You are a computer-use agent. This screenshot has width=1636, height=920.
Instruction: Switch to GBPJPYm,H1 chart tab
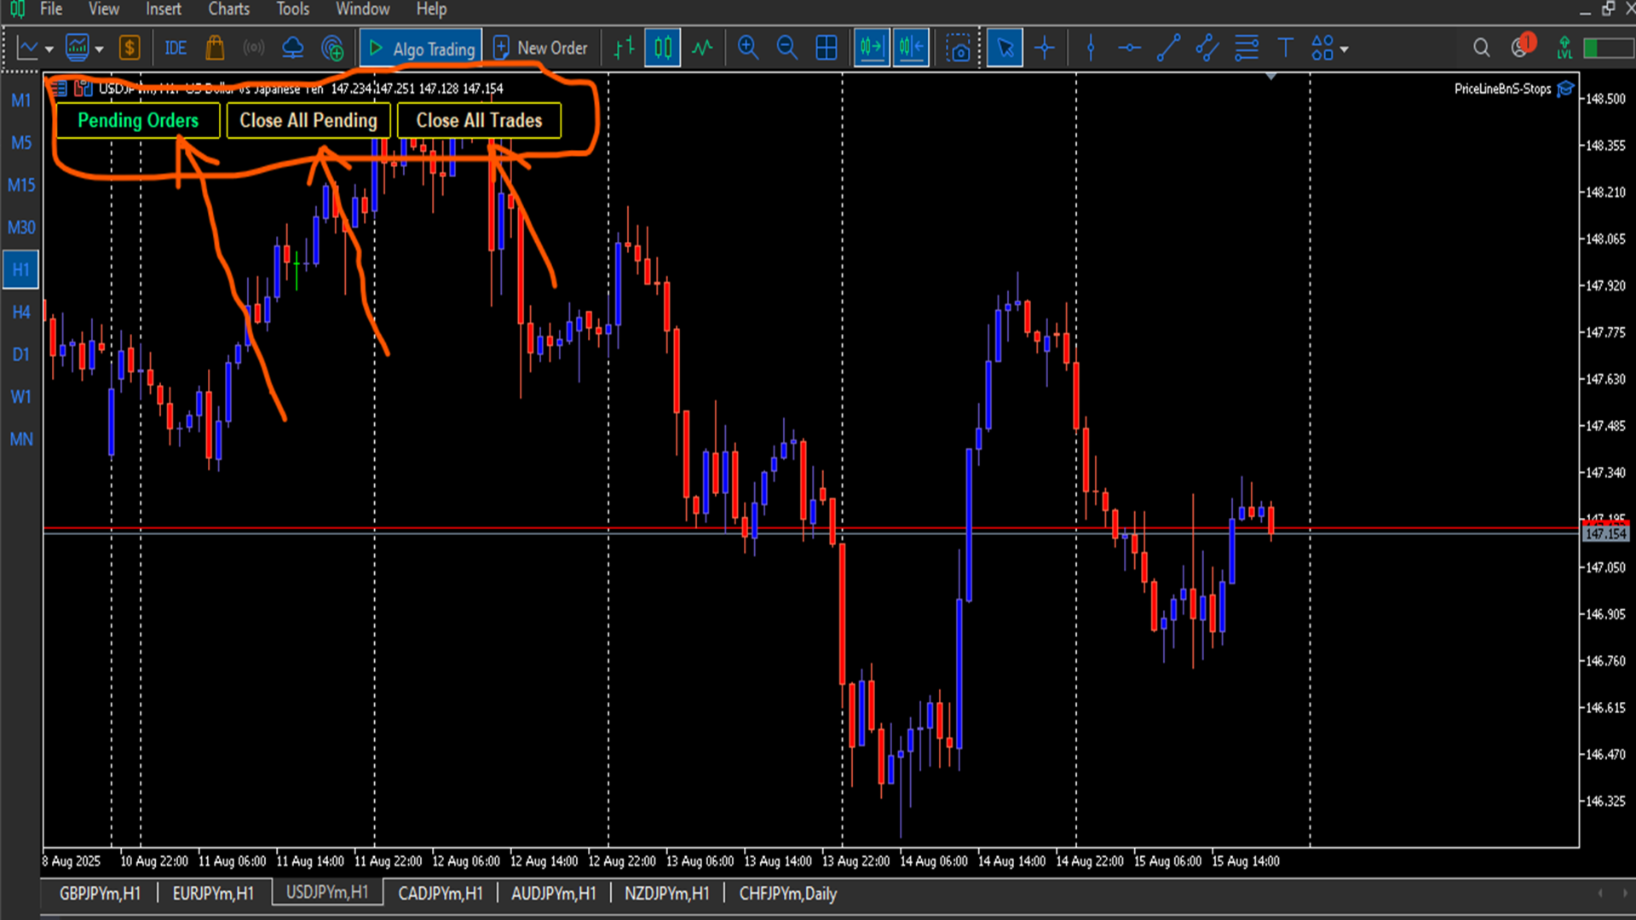click(x=100, y=894)
